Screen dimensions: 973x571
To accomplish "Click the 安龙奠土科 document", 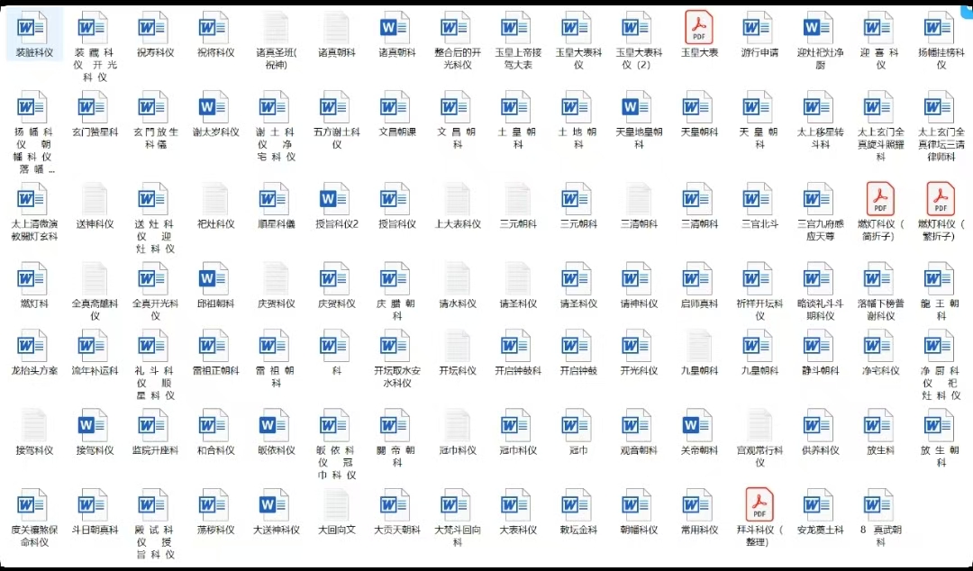I will (819, 506).
